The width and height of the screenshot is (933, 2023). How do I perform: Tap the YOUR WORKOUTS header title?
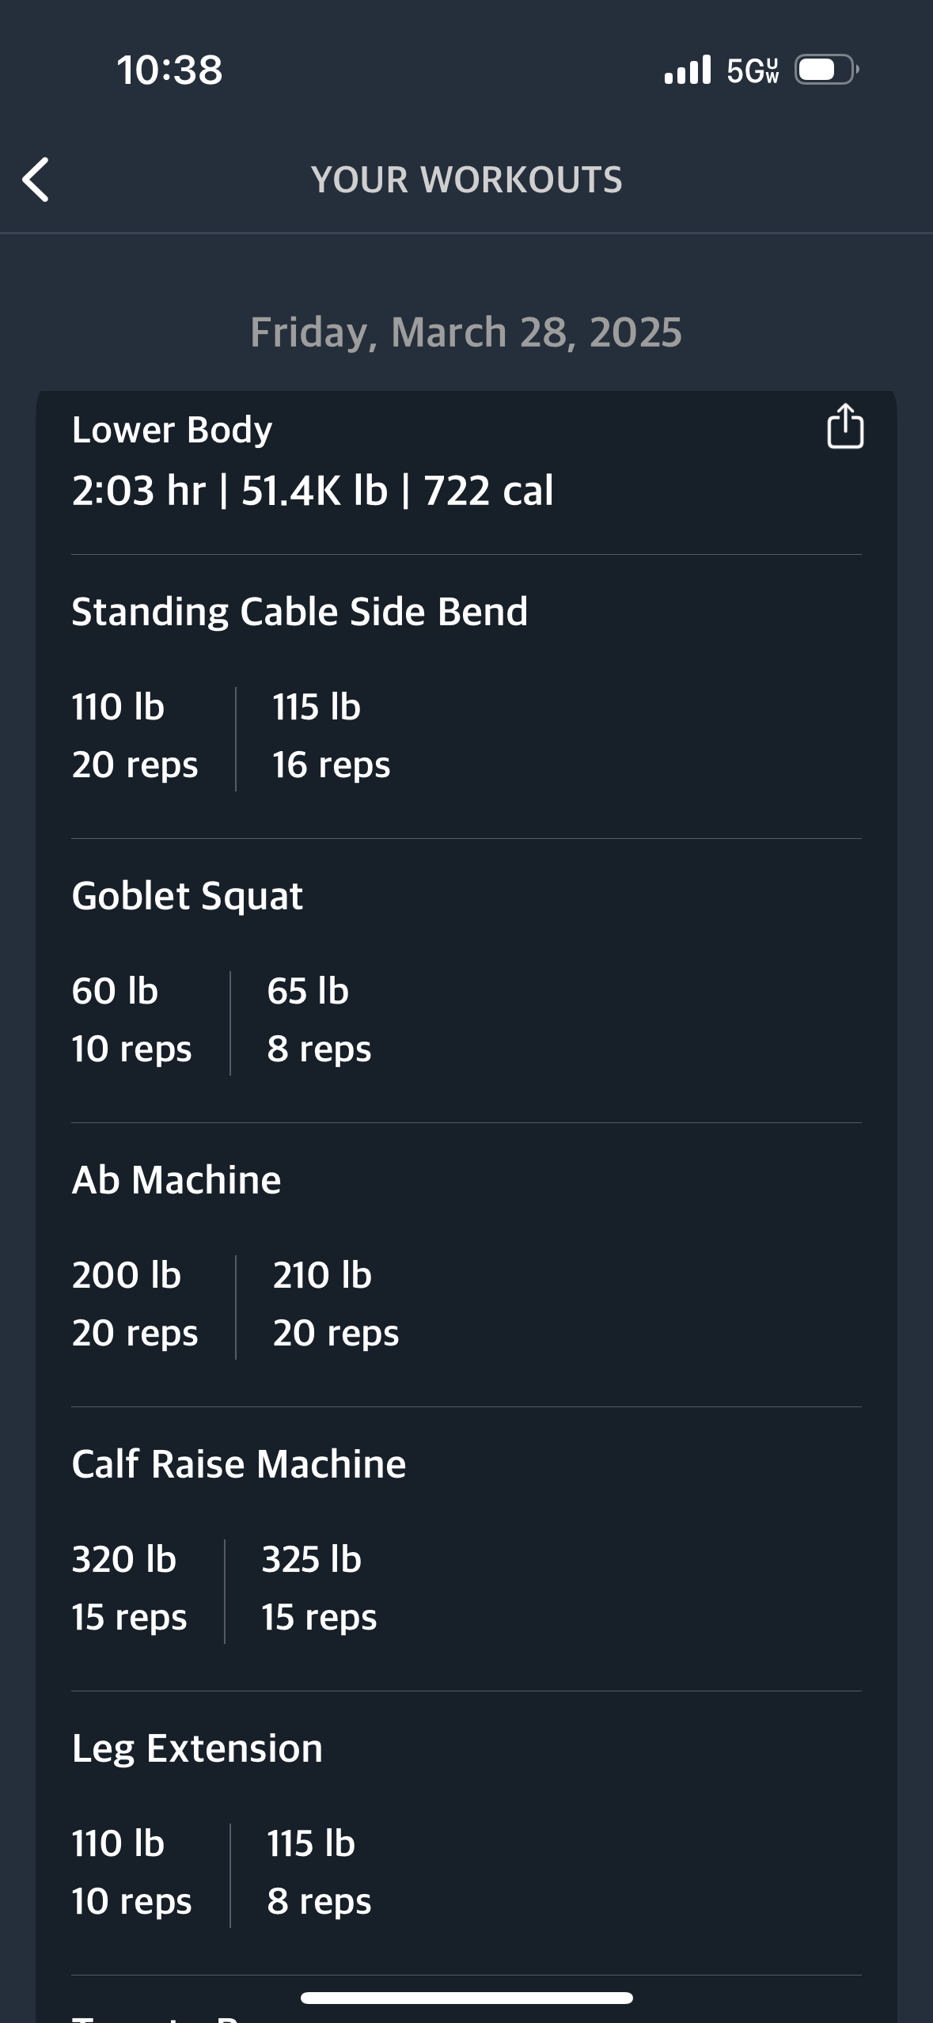[x=467, y=180]
